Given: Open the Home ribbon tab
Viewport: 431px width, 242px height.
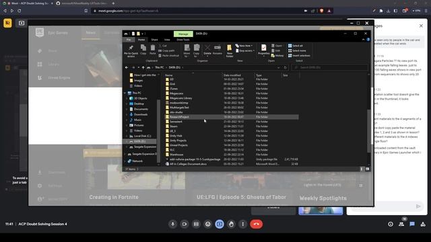Looking at the screenshot, I should pos(141,40).
